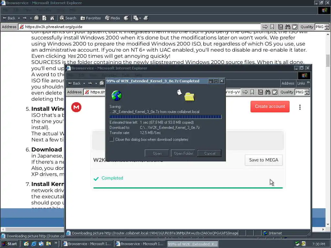The width and height of the screenshot is (331, 248).
Task: Click Refresh page icon in rear window
Action: coord(44,18)
